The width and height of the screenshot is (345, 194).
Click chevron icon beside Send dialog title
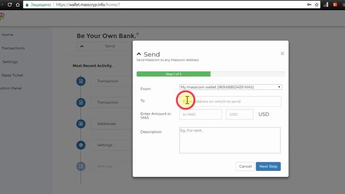tap(139, 54)
